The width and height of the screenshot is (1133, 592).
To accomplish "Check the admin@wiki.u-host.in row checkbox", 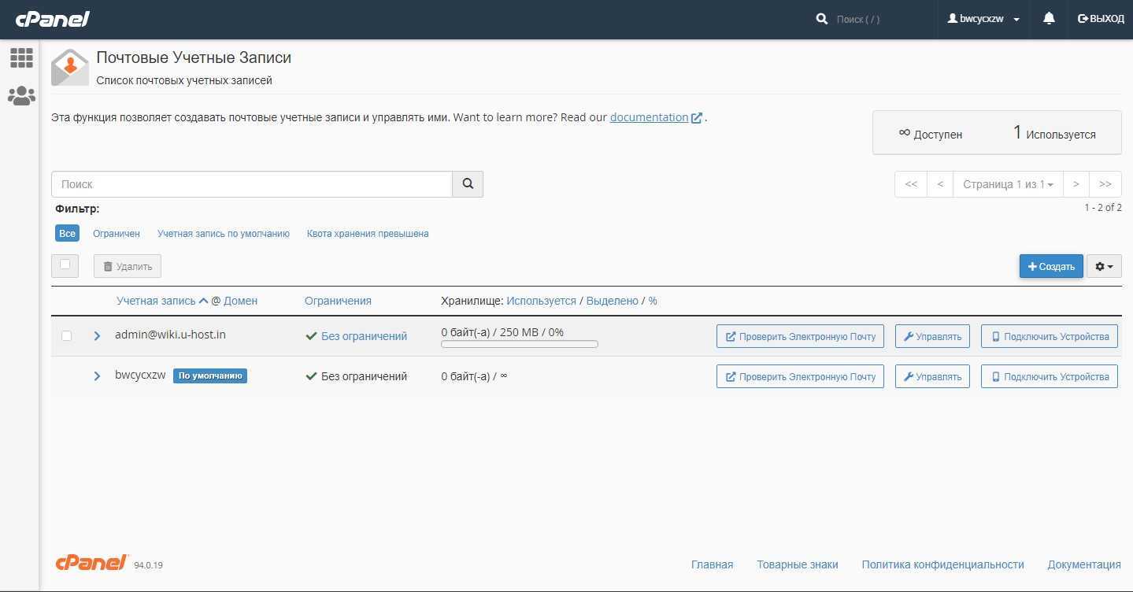I will coord(67,335).
